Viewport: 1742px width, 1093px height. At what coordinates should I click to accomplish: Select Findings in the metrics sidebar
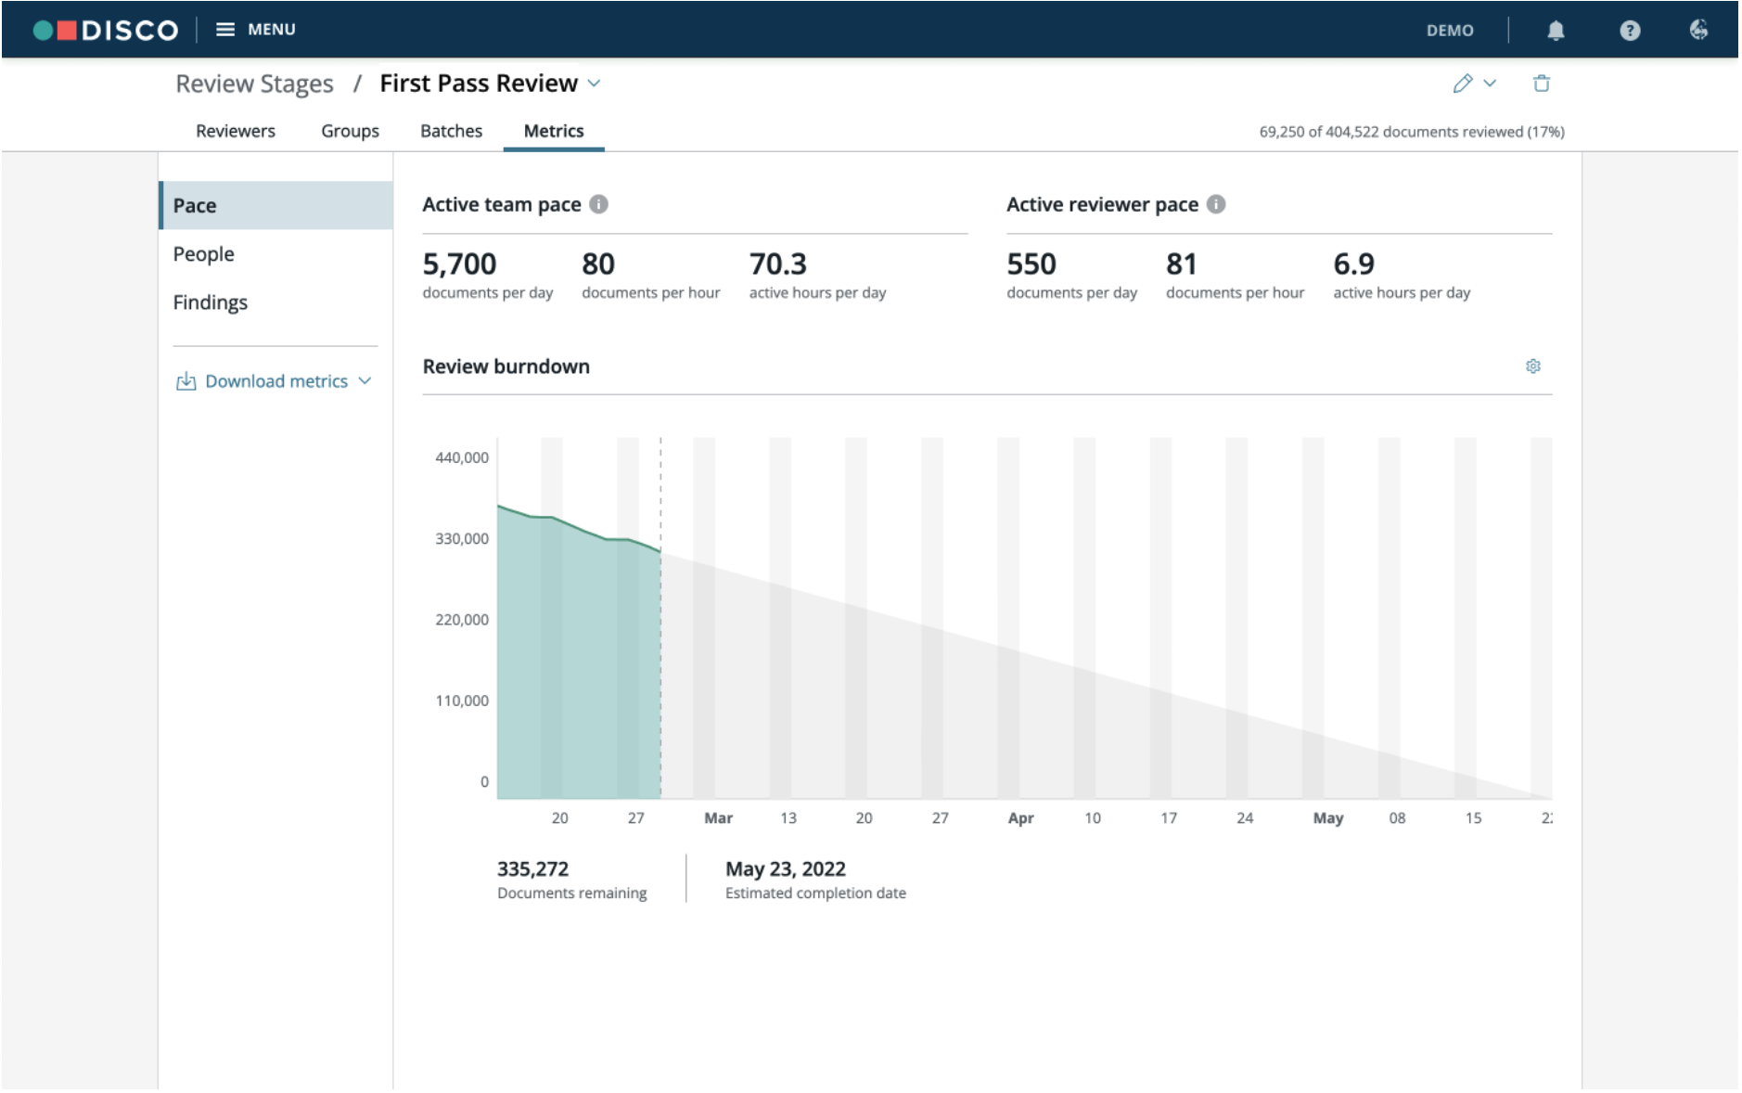point(211,302)
